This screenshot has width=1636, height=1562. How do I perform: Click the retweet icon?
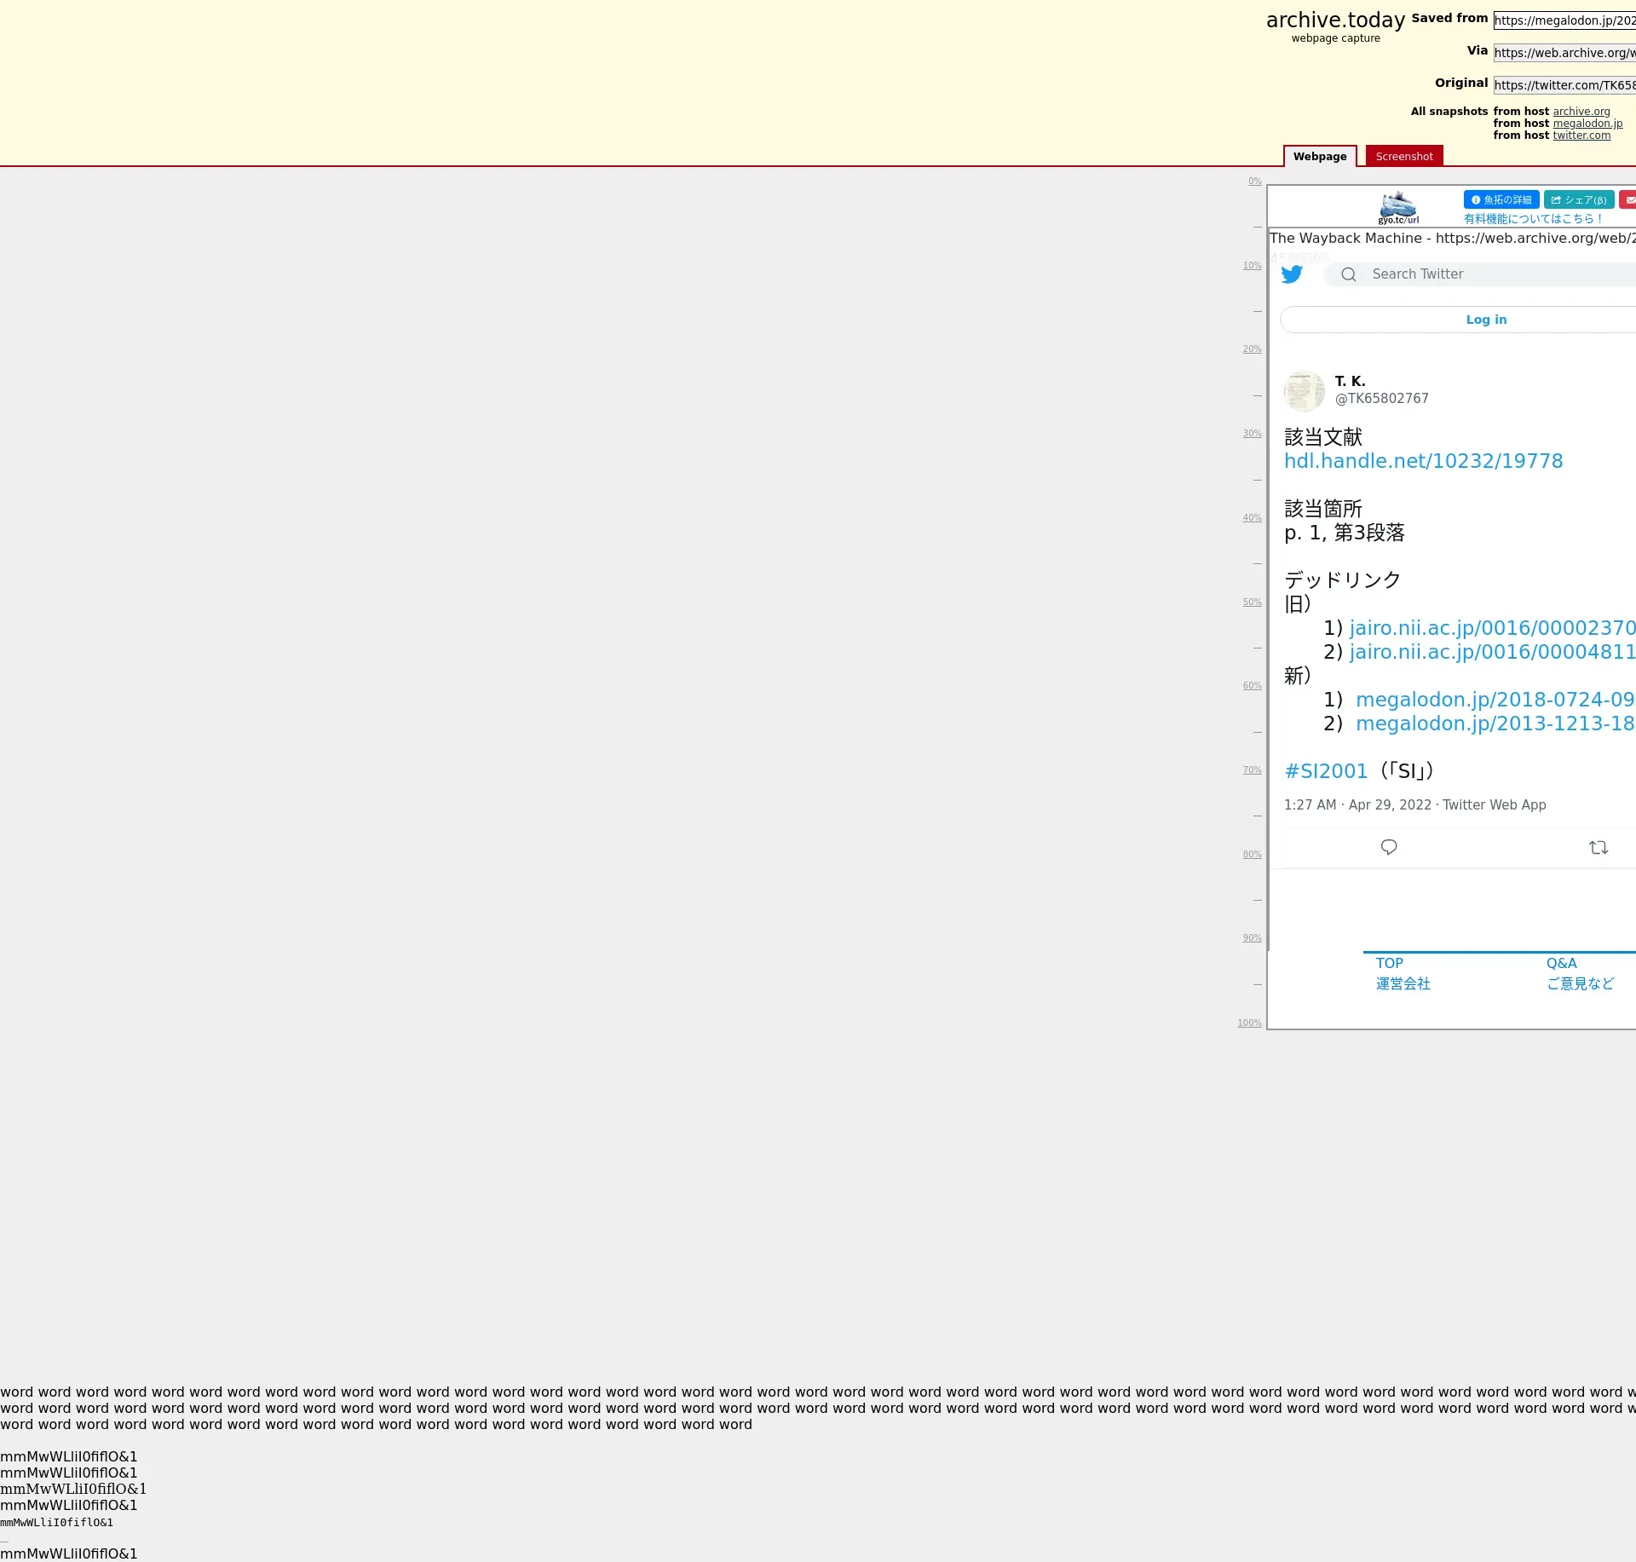[1599, 847]
